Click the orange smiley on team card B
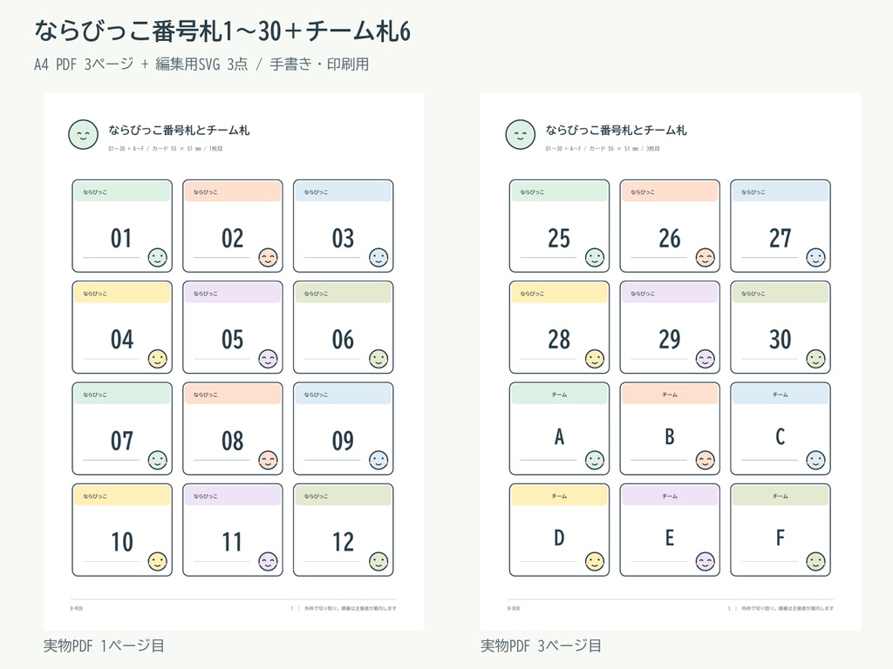The image size is (893, 669). coord(705,460)
